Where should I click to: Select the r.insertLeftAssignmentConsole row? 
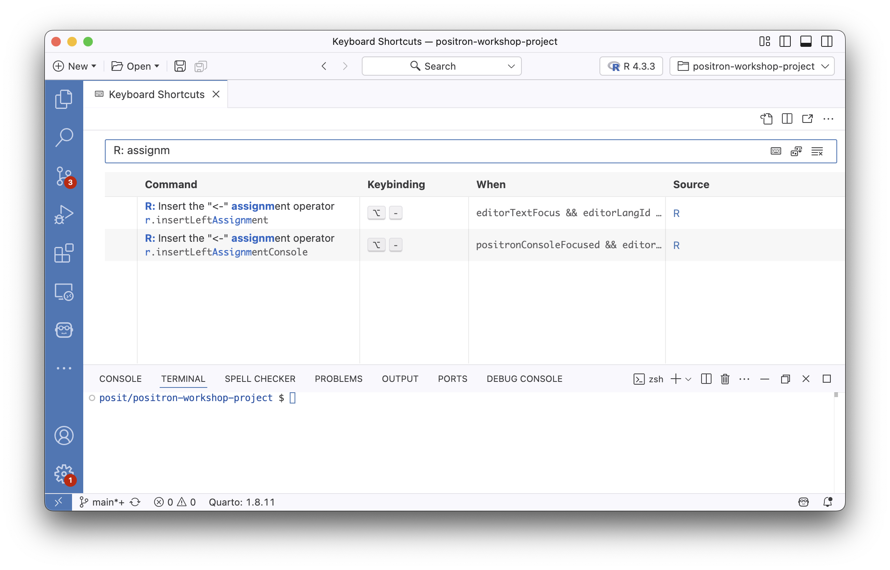[x=475, y=245]
